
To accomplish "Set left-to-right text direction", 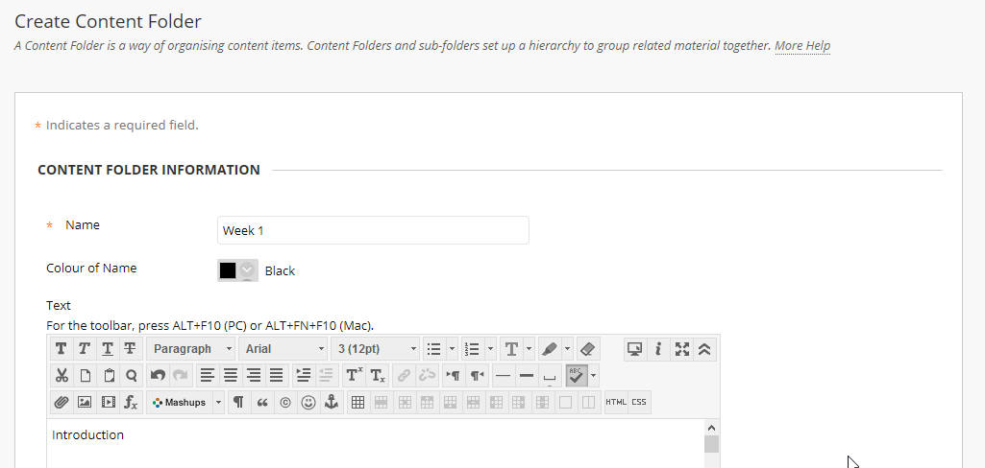I will (453, 376).
